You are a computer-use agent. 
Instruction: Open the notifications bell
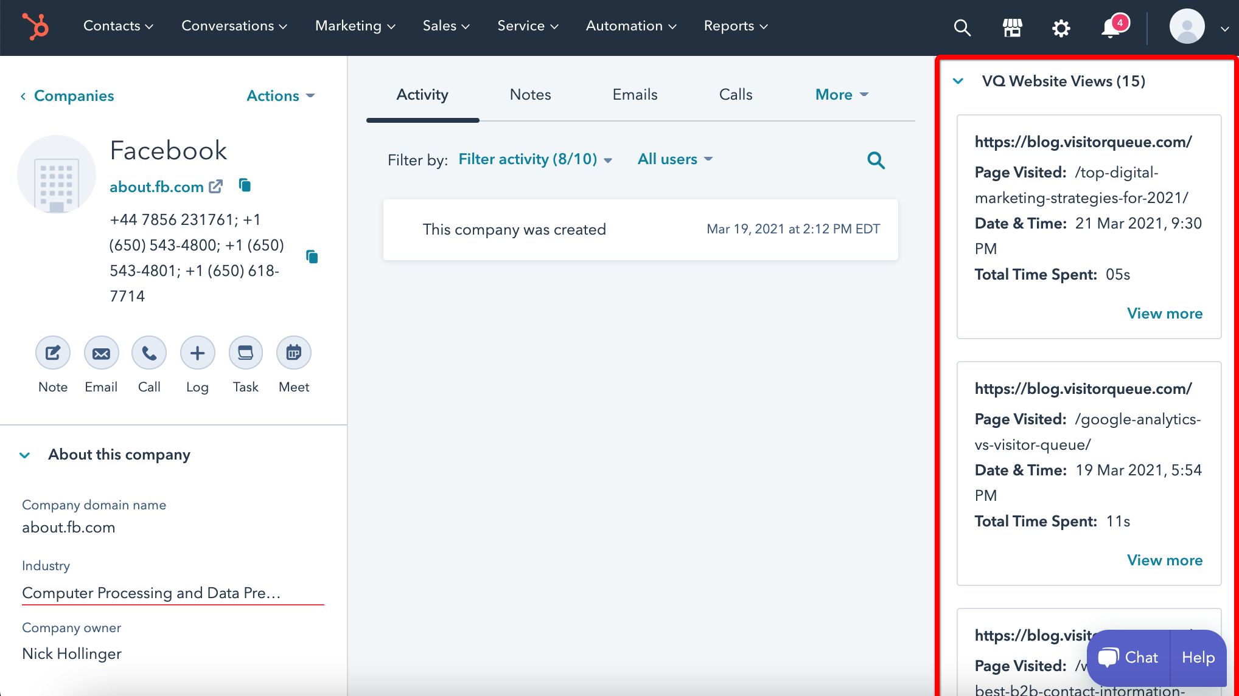pyautogui.click(x=1111, y=28)
